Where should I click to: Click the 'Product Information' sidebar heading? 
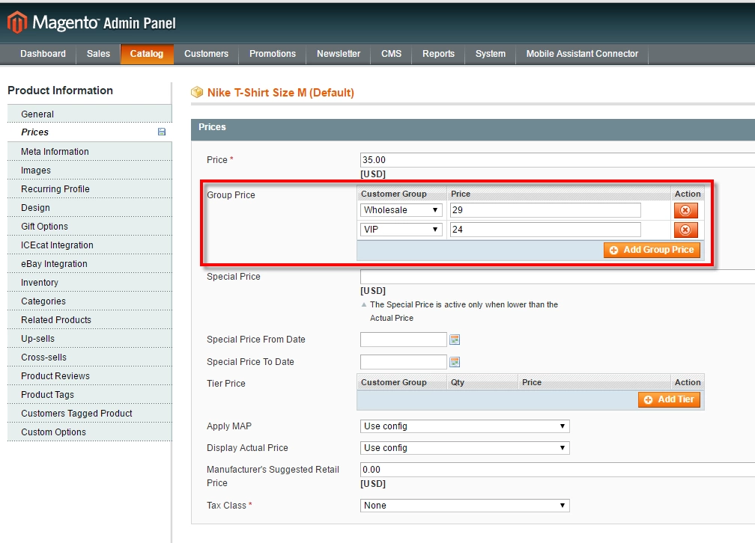point(60,90)
